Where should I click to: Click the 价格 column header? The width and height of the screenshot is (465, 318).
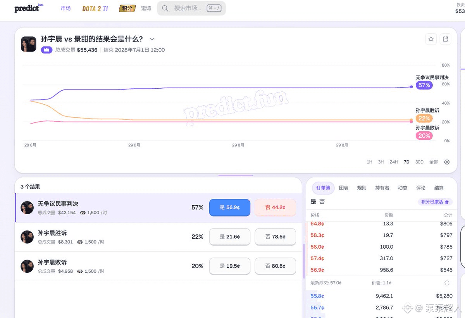point(315,215)
